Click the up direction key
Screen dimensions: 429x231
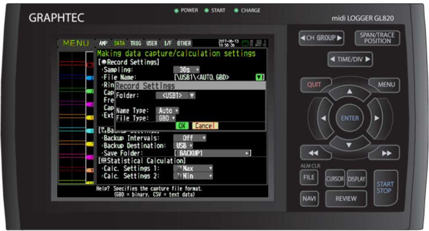[350, 92]
